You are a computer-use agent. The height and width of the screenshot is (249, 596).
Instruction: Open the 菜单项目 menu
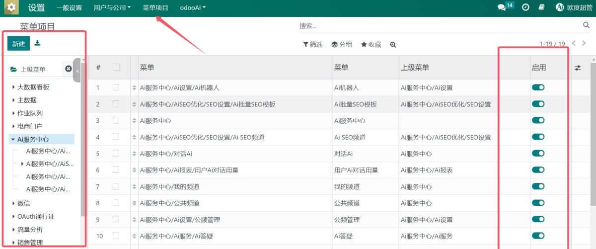tap(155, 8)
